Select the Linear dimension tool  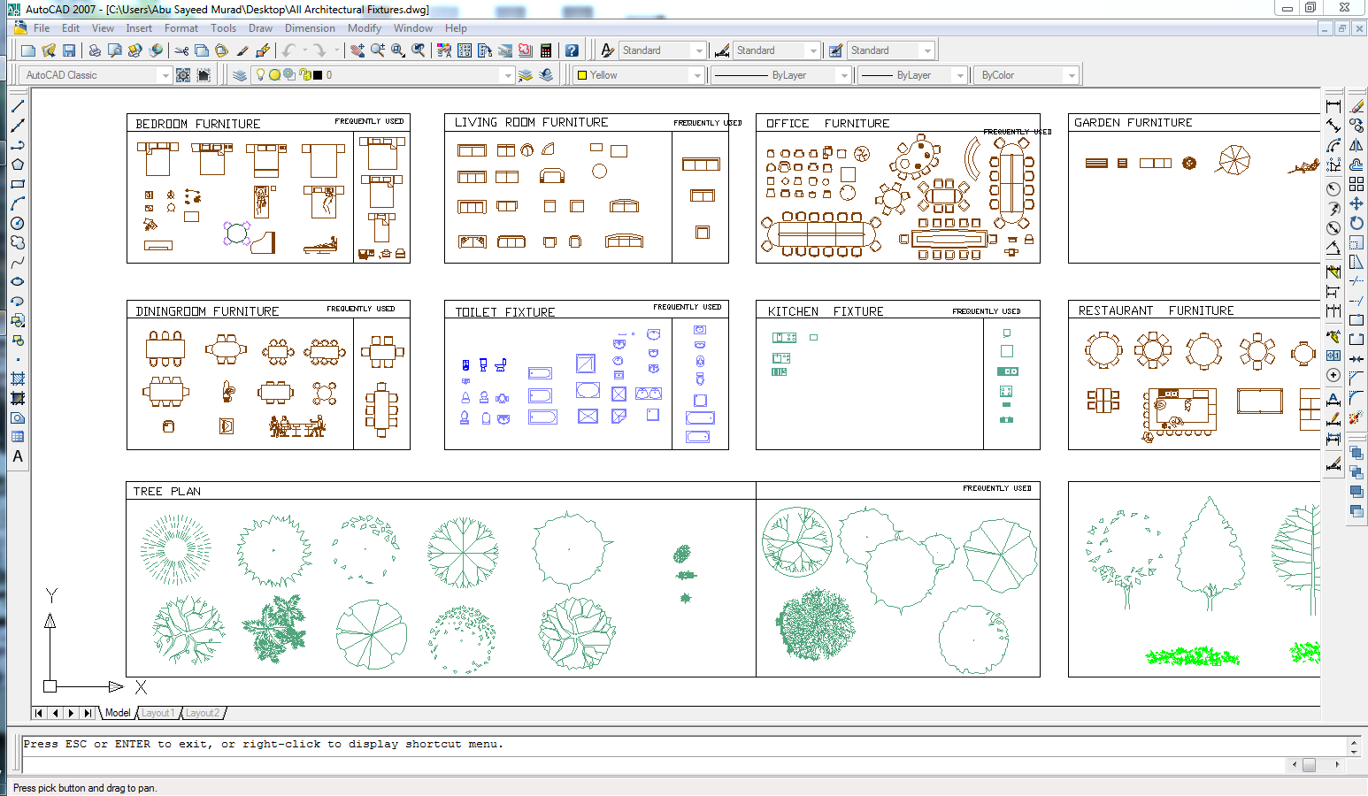(1333, 106)
